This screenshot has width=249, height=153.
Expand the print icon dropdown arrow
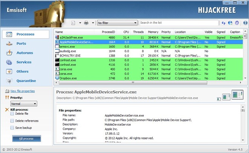[93, 23]
